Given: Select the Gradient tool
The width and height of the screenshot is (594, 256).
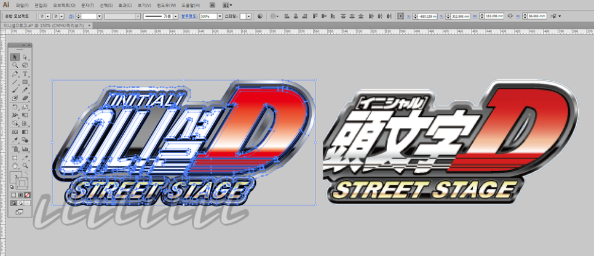Looking at the screenshot, I should pyautogui.click(x=25, y=132).
